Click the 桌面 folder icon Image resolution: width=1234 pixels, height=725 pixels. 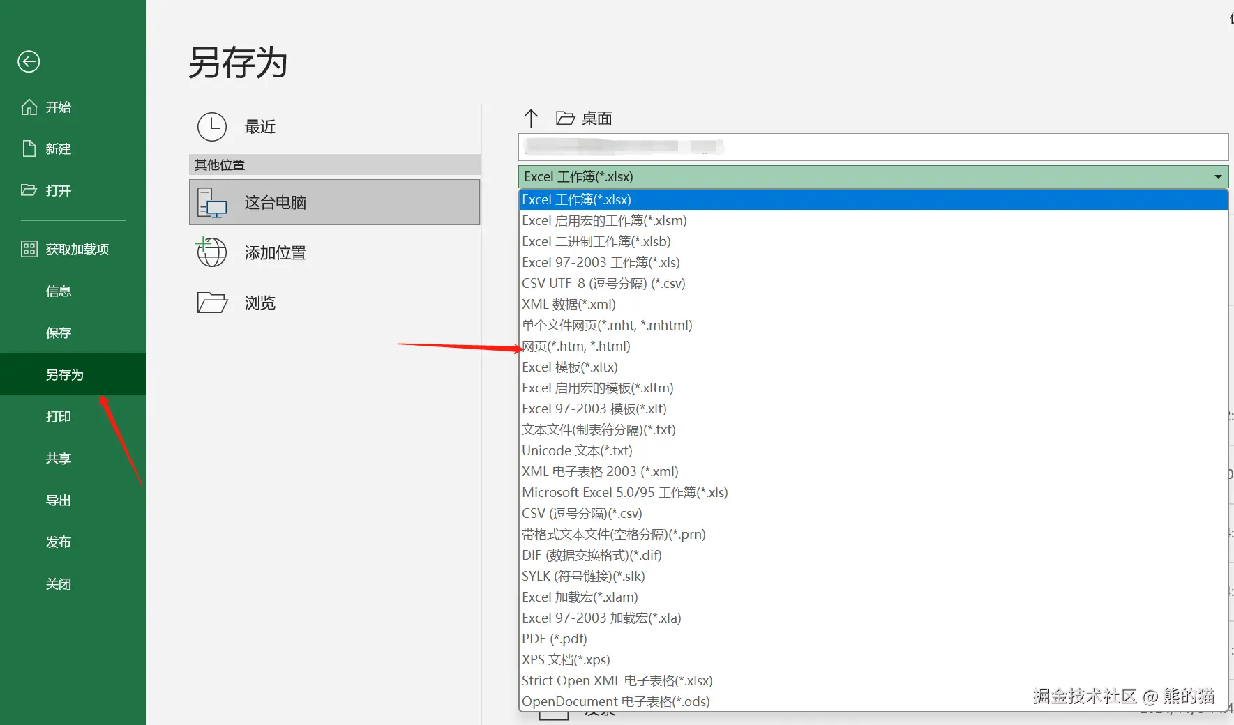click(565, 119)
